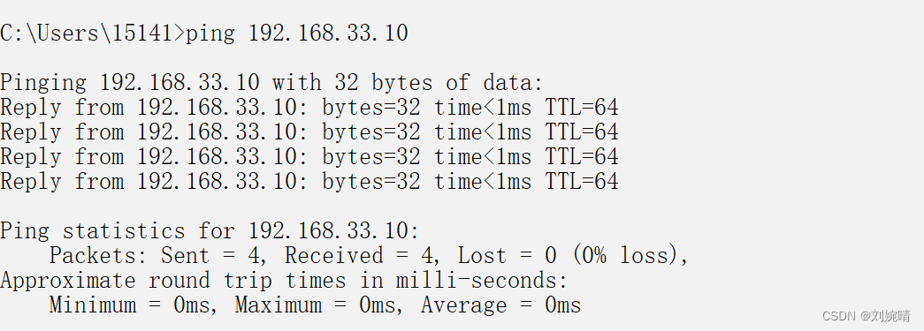Click the fourth 'Reply from' line
The height and width of the screenshot is (331, 924).
pos(309,182)
